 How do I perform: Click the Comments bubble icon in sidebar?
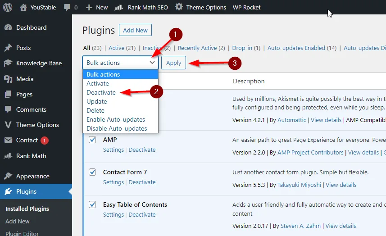tap(8, 109)
